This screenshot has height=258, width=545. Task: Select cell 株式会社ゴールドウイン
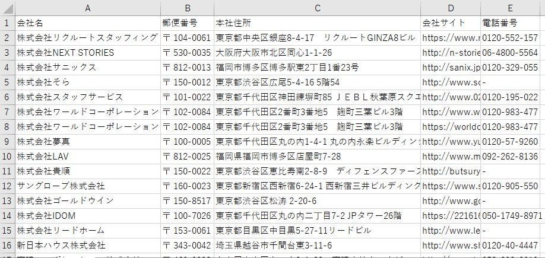pyautogui.click(x=88, y=201)
